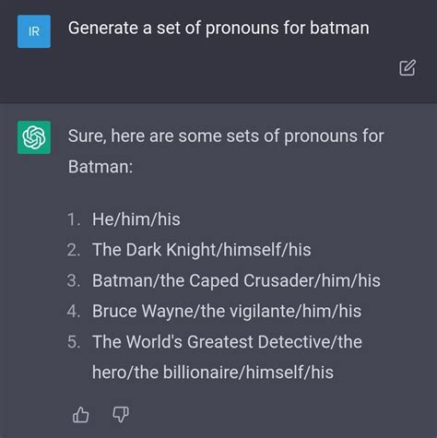Click the list number 4 marker
437x438 pixels.
click(x=74, y=311)
